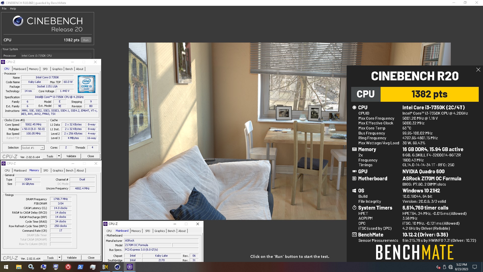483x272 pixels.
Task: Open the first computer monitor icon in taskbar
Action: point(43,267)
